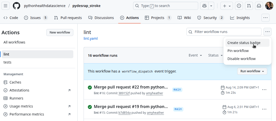The width and height of the screenshot is (276, 121).
Task: Switch to the Security tab
Action: tap(210, 18)
